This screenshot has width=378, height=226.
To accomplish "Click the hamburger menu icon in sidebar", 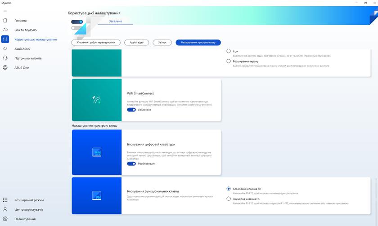I will click(x=5, y=11).
